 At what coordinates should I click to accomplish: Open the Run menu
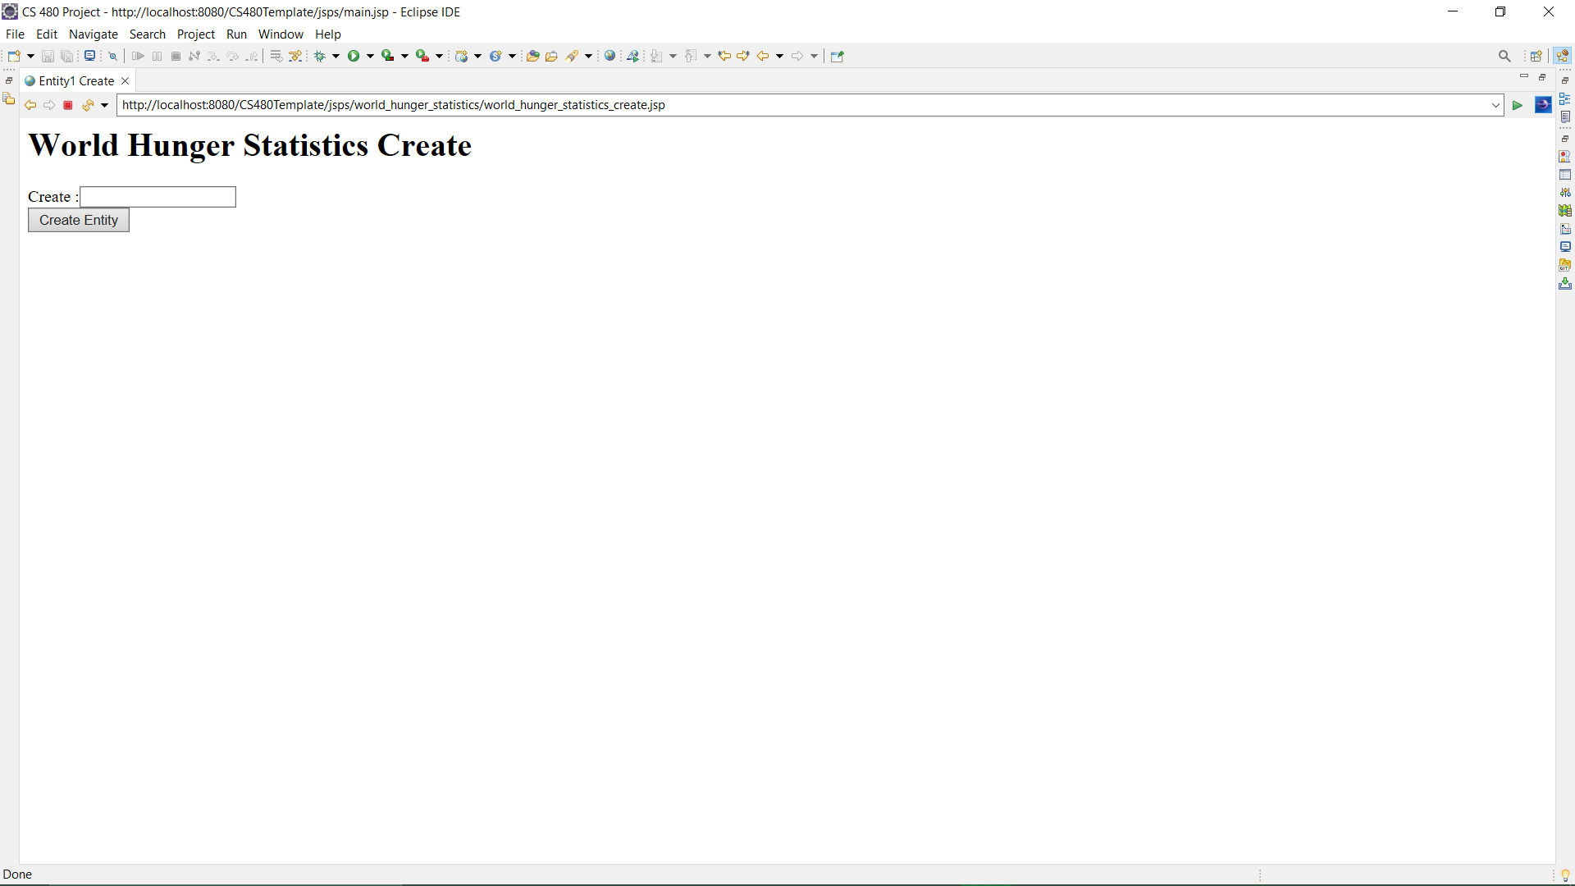point(236,34)
